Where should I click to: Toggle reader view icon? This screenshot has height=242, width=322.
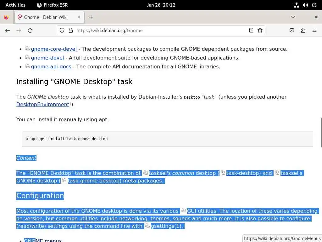251,31
